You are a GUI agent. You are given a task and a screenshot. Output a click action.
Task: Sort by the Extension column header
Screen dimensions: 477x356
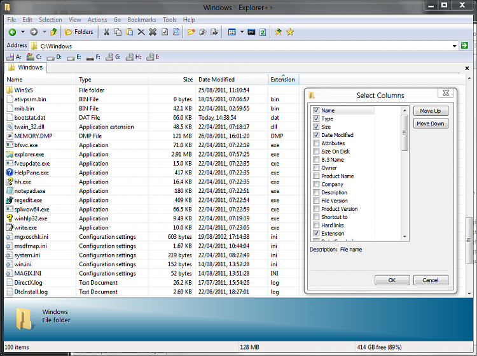click(x=283, y=80)
